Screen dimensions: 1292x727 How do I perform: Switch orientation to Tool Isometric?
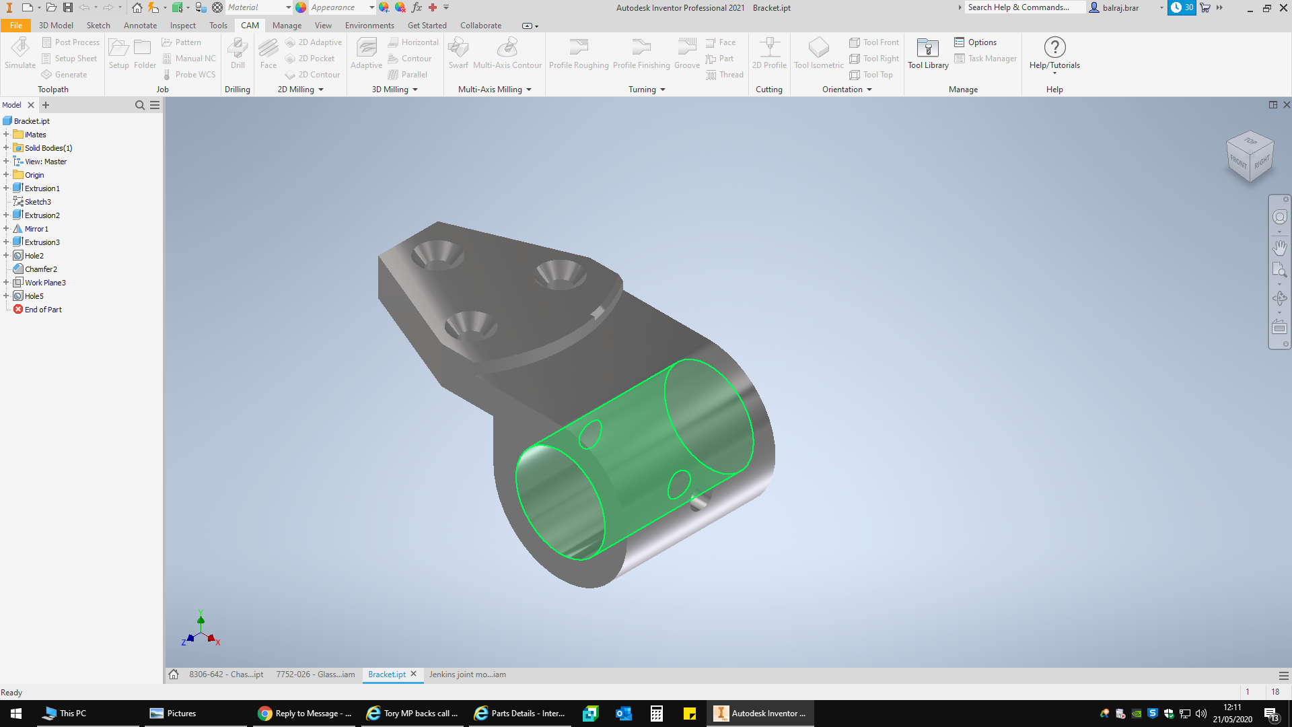tap(818, 53)
